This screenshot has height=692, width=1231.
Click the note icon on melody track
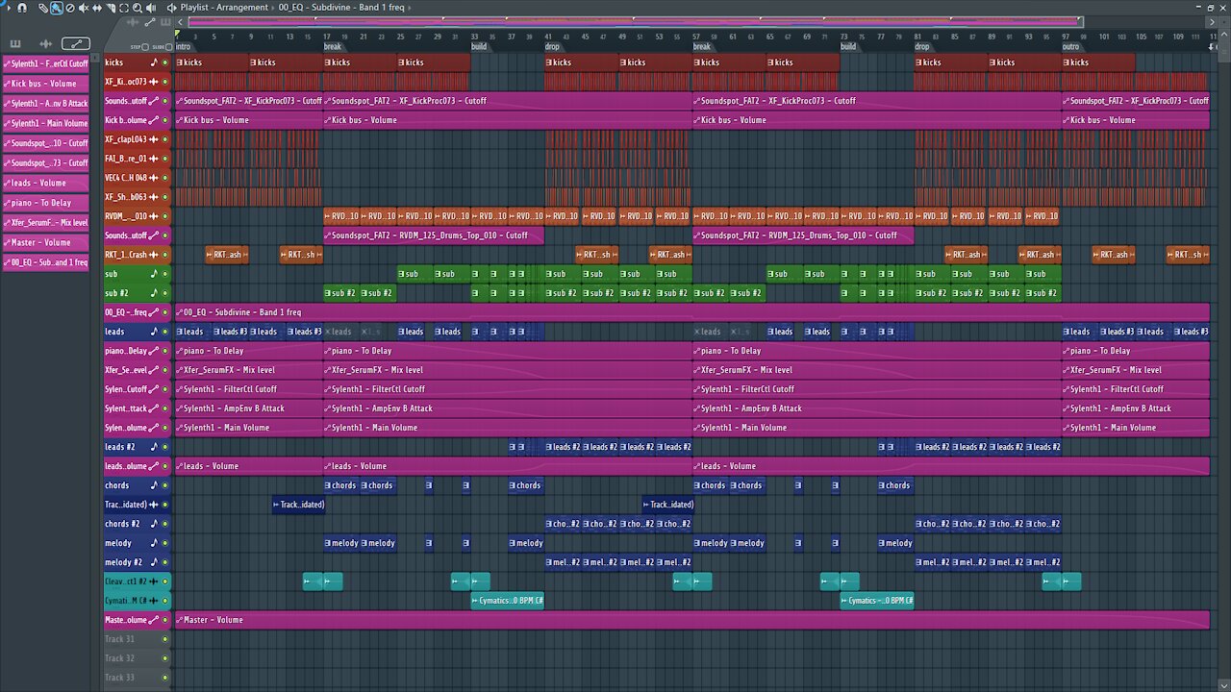(154, 543)
